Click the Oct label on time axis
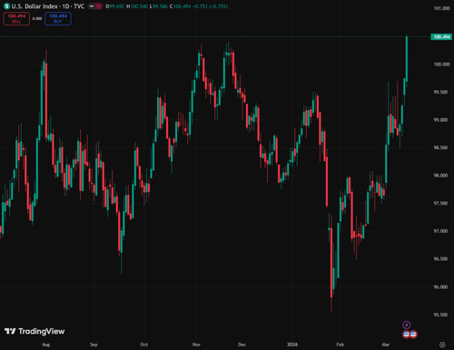 (x=144, y=345)
